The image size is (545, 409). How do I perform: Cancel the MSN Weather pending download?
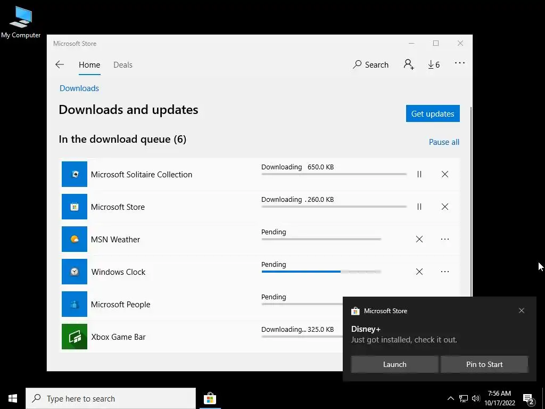pyautogui.click(x=419, y=239)
